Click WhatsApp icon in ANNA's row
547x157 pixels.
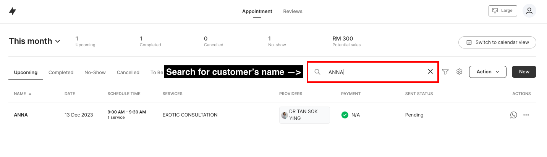[x=513, y=115]
